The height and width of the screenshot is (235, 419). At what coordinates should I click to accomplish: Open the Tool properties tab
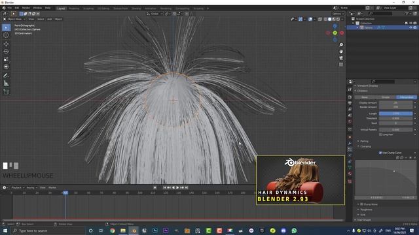click(x=350, y=89)
